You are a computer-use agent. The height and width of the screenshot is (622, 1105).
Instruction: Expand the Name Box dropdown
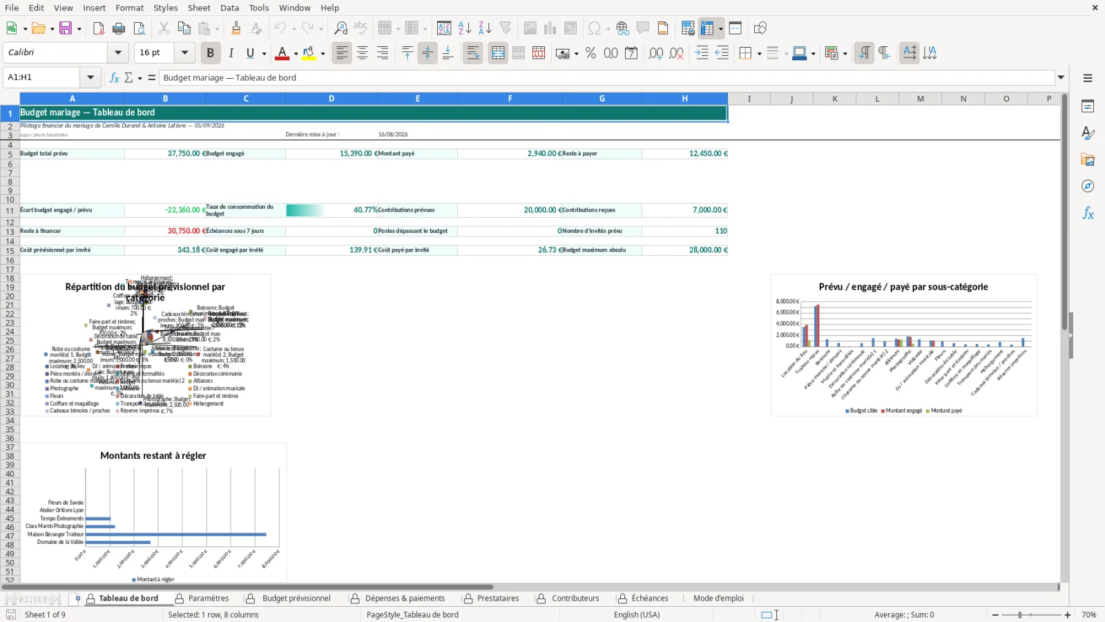[x=90, y=77]
